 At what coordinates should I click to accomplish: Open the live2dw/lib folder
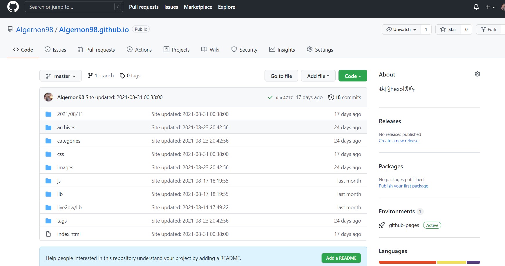pos(69,207)
